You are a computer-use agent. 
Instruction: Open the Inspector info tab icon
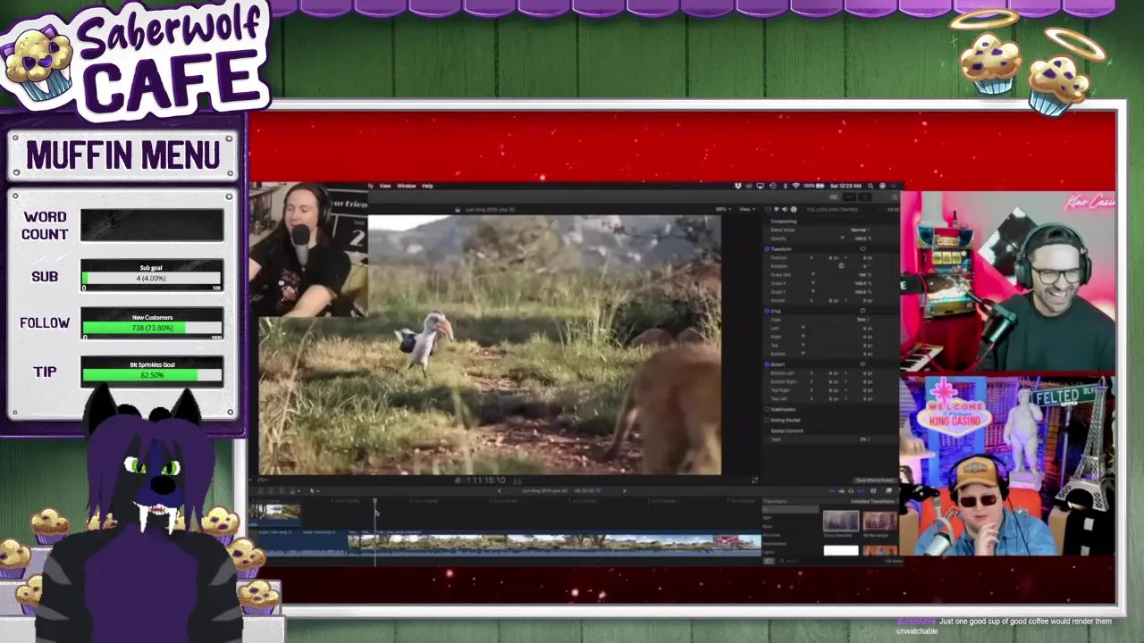pyautogui.click(x=794, y=209)
